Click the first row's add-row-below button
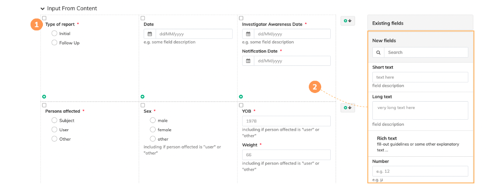 348,21
